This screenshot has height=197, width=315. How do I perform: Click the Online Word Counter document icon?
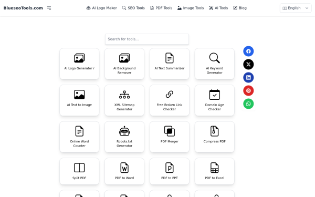point(79,131)
